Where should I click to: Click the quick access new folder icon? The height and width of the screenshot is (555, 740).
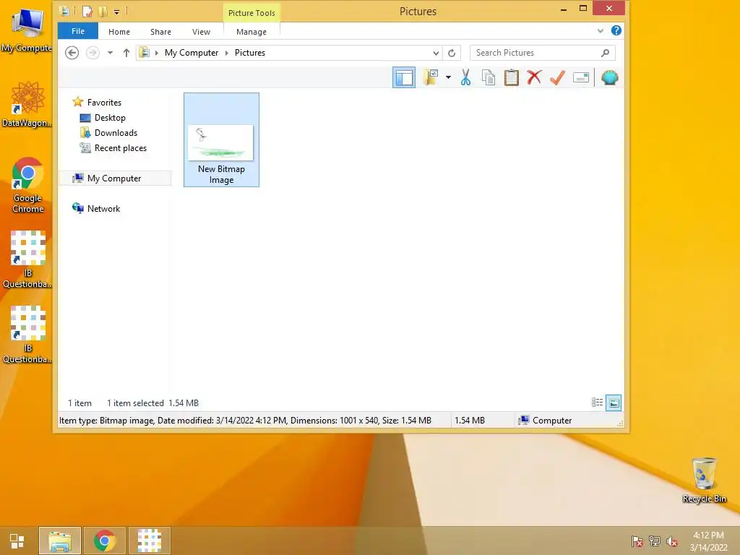tap(103, 11)
